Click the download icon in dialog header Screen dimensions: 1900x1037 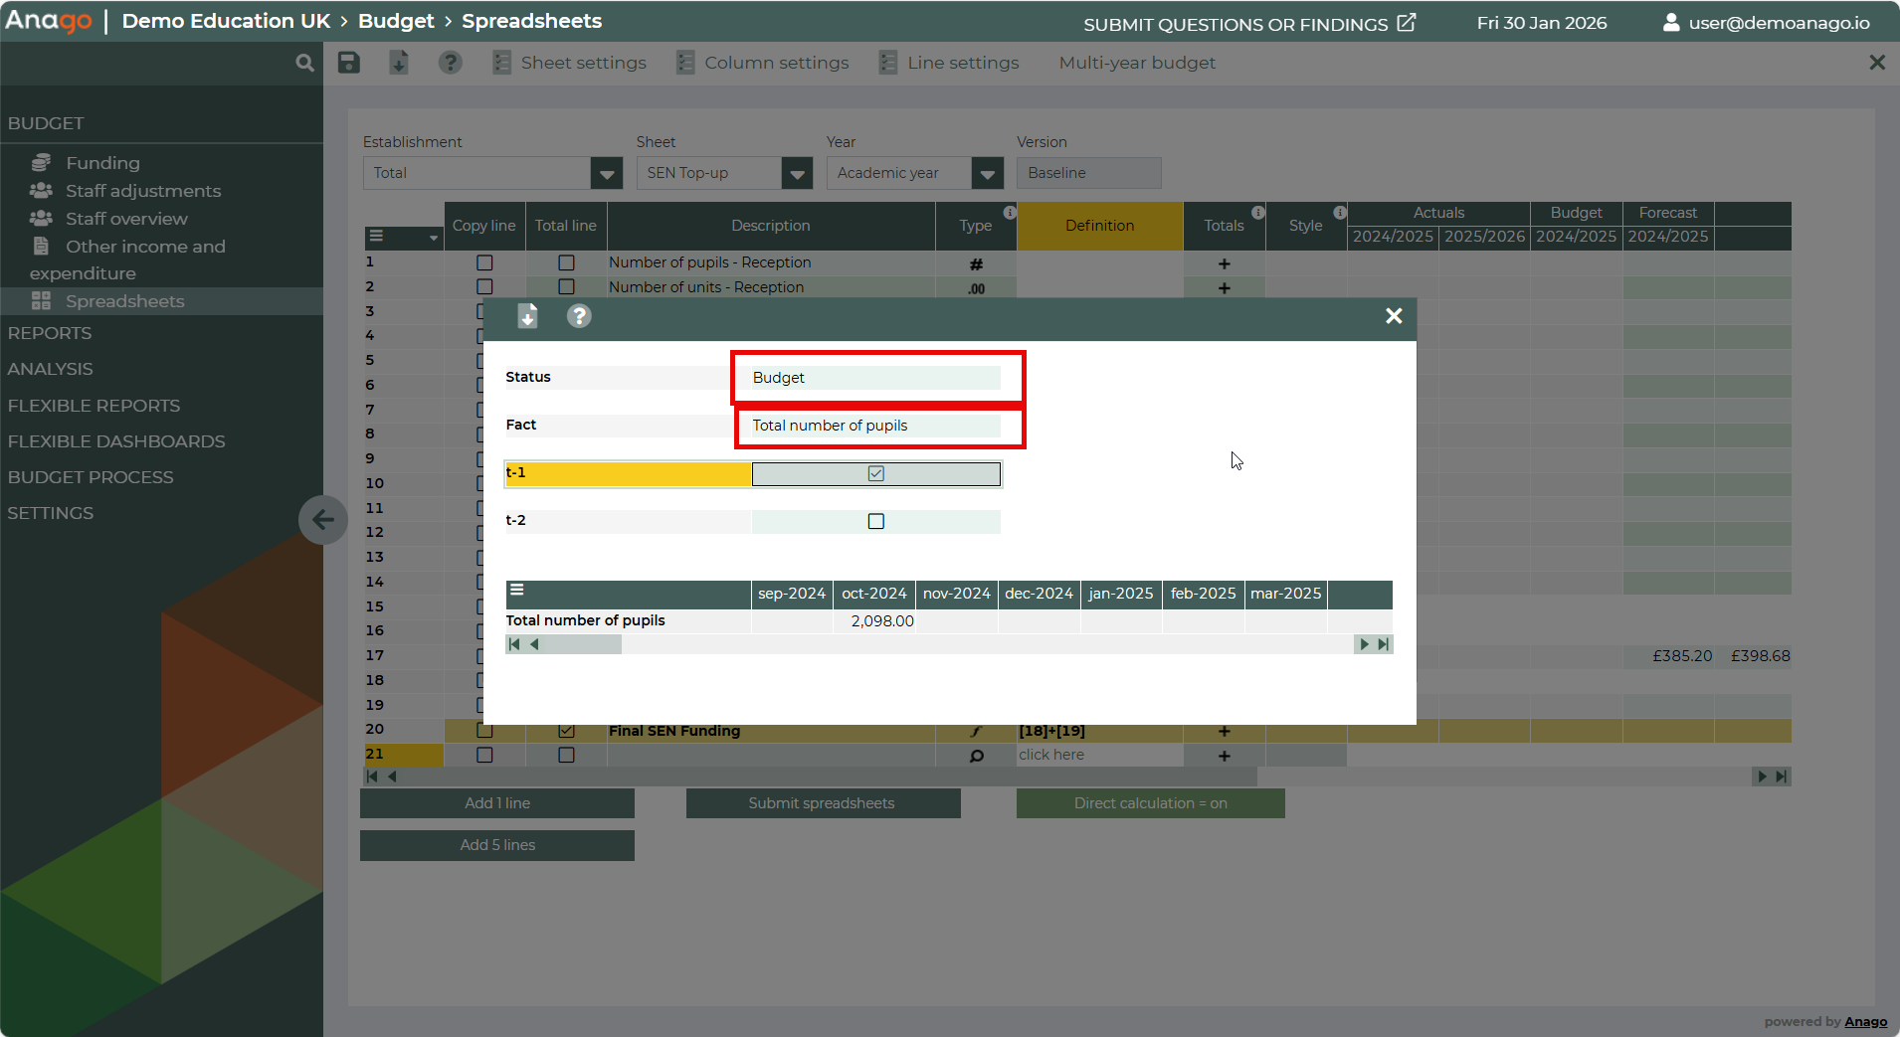click(527, 316)
